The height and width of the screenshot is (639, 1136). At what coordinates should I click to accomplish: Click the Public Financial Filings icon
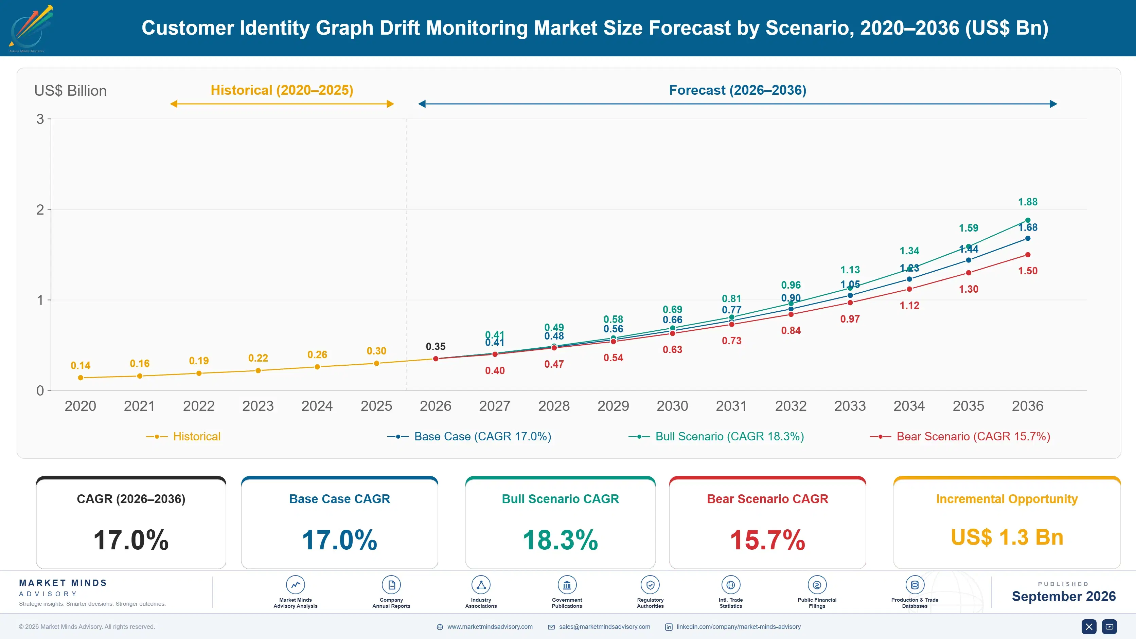pyautogui.click(x=817, y=585)
